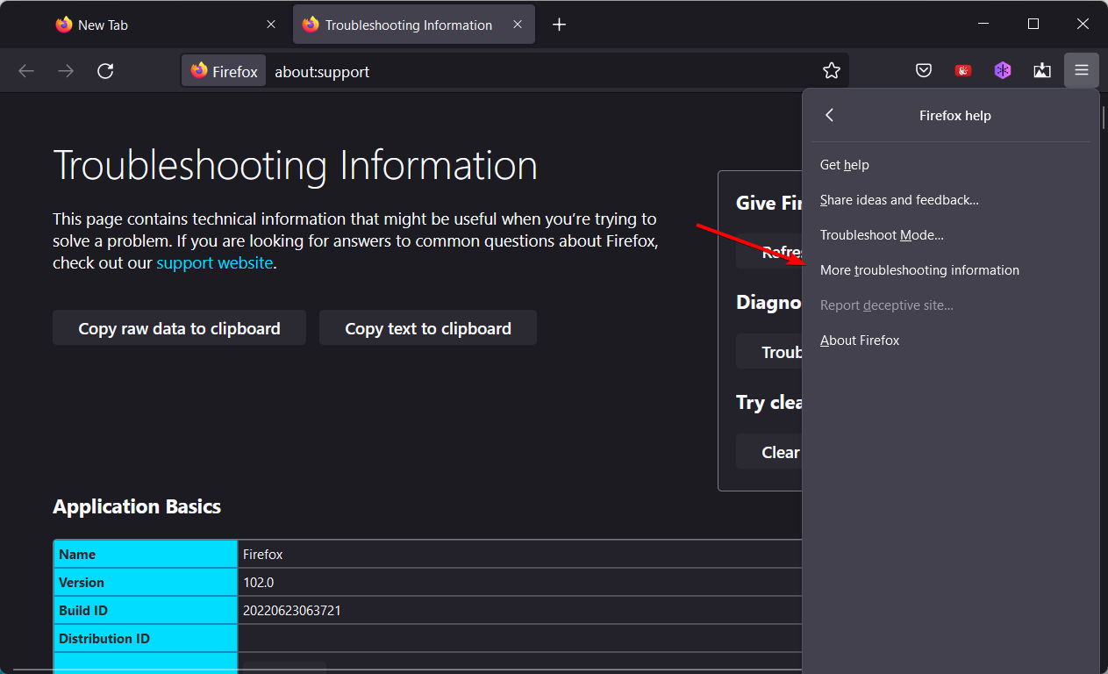1108x674 pixels.
Task: Open About Firefox from help menu
Action: pos(859,341)
